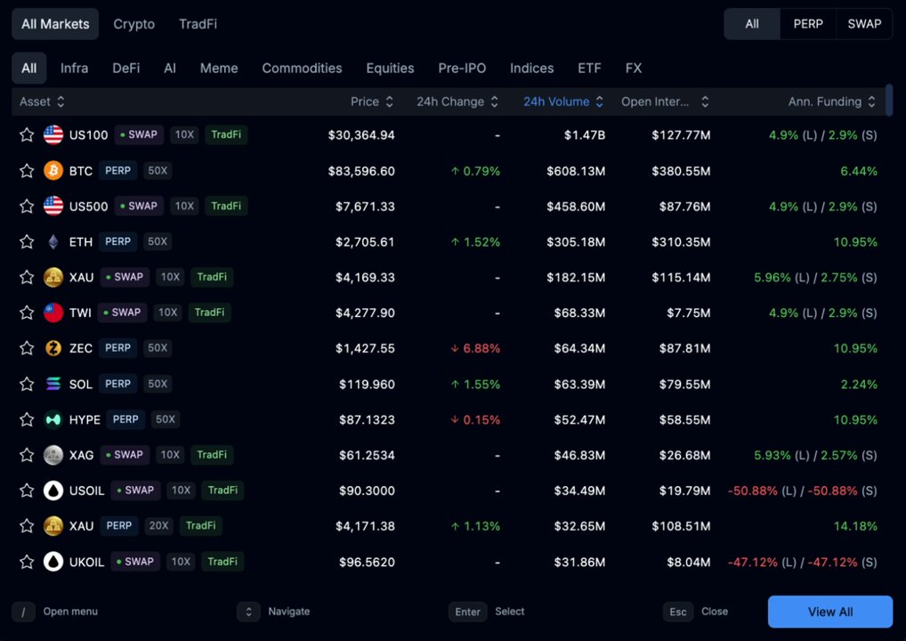Click the BTC 24h volume $608.13M
This screenshot has width=906, height=641.
pos(576,171)
